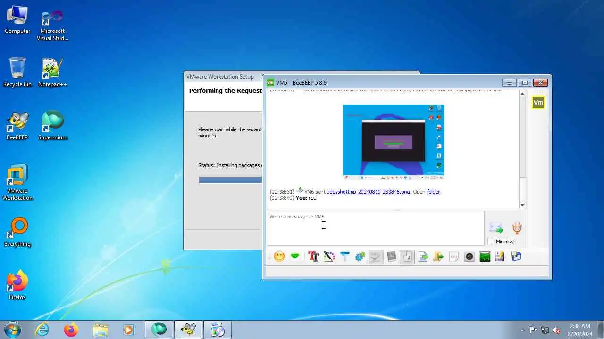Open the folder link in chat
604x339 pixels.
point(433,192)
